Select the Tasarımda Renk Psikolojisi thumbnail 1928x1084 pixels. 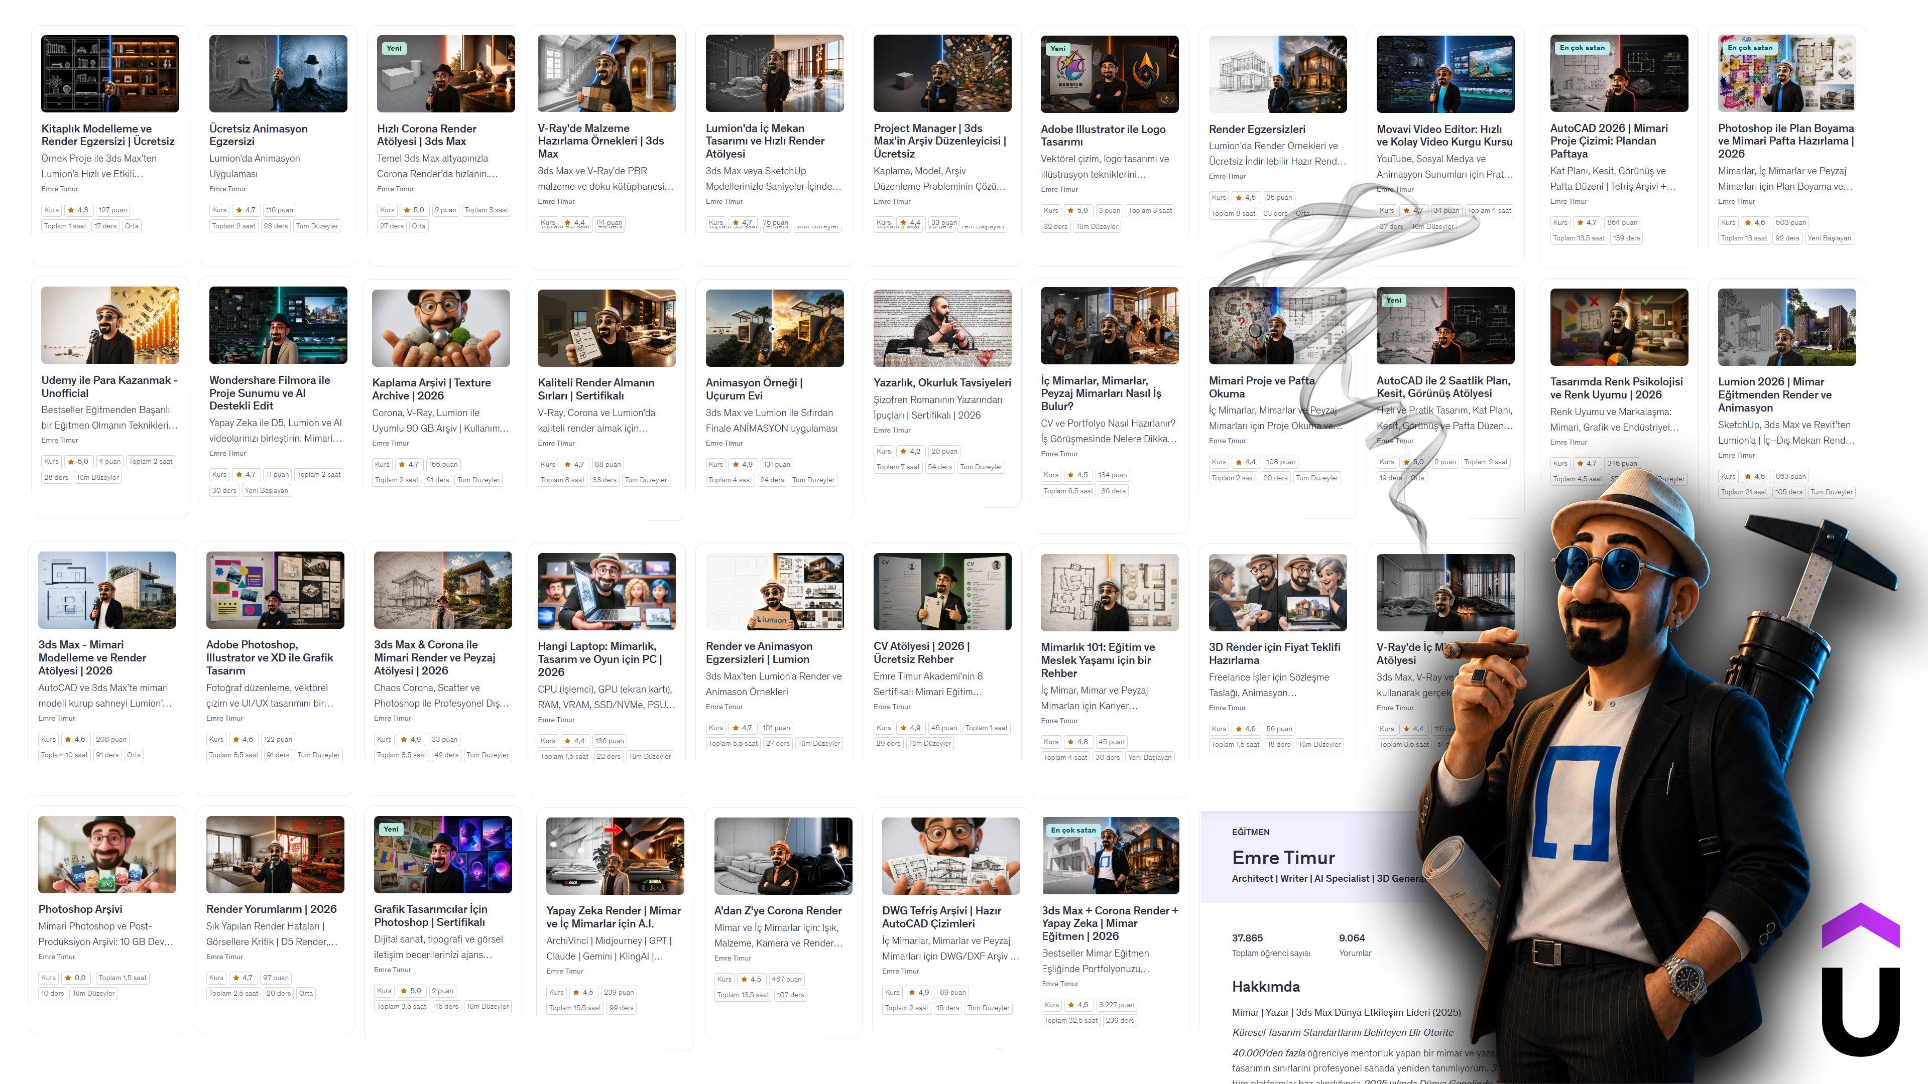pyautogui.click(x=1620, y=327)
